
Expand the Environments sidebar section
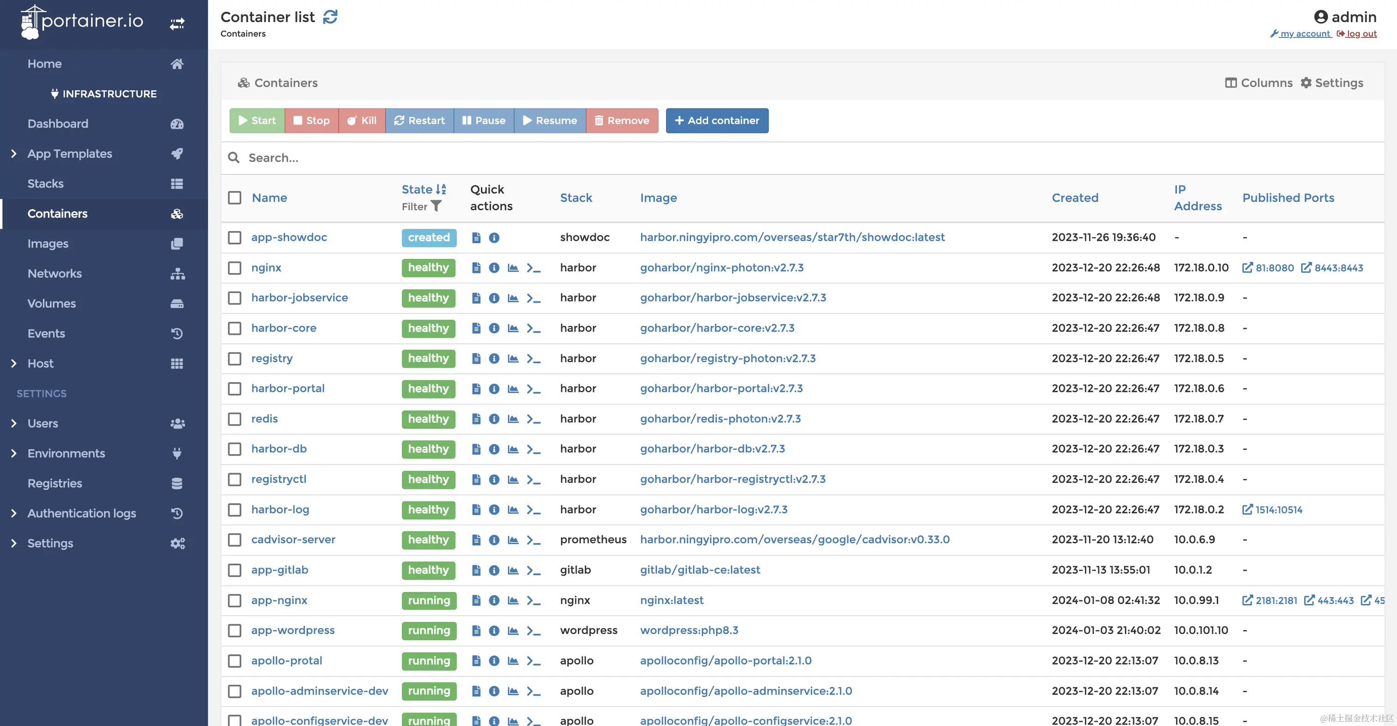(x=14, y=453)
